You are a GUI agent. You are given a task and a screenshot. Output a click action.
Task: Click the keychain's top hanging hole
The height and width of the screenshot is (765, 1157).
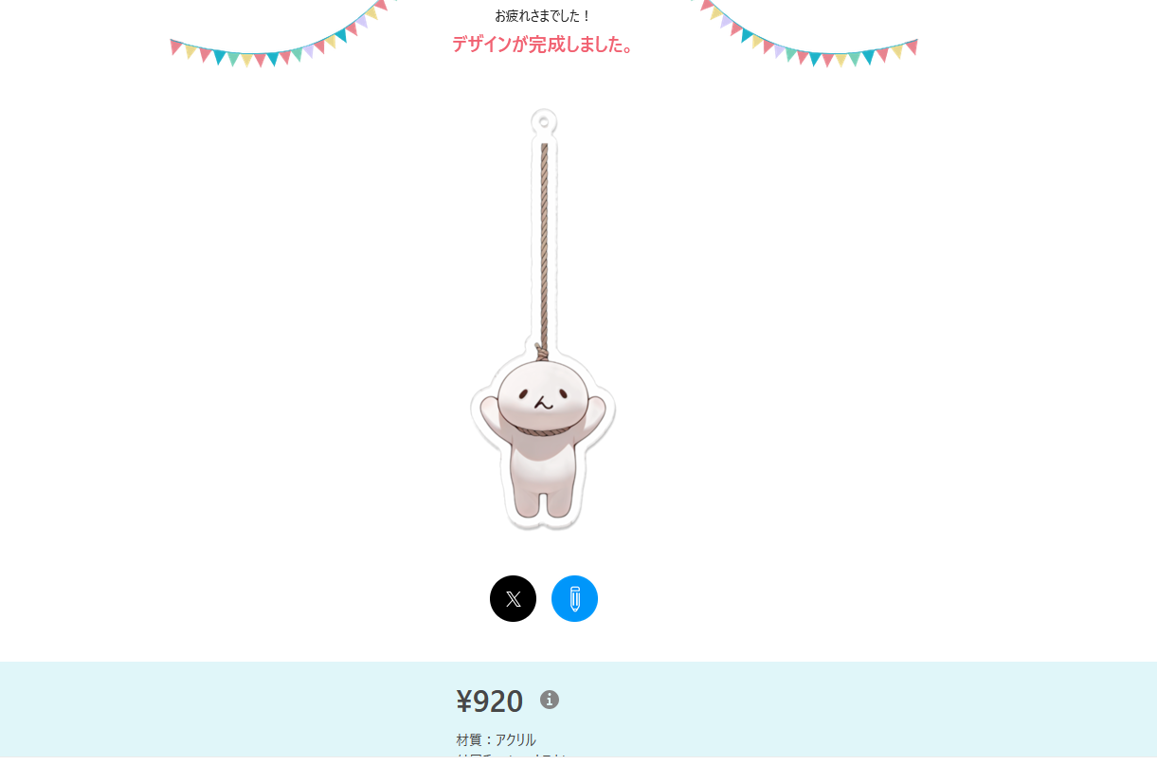(544, 121)
